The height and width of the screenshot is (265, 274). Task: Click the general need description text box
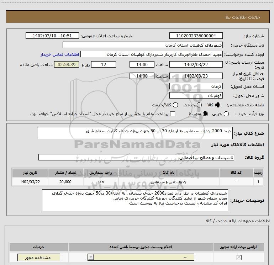coord(135,133)
